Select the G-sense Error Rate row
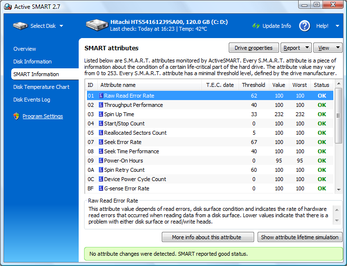This screenshot has height=266, width=347. (x=210, y=188)
